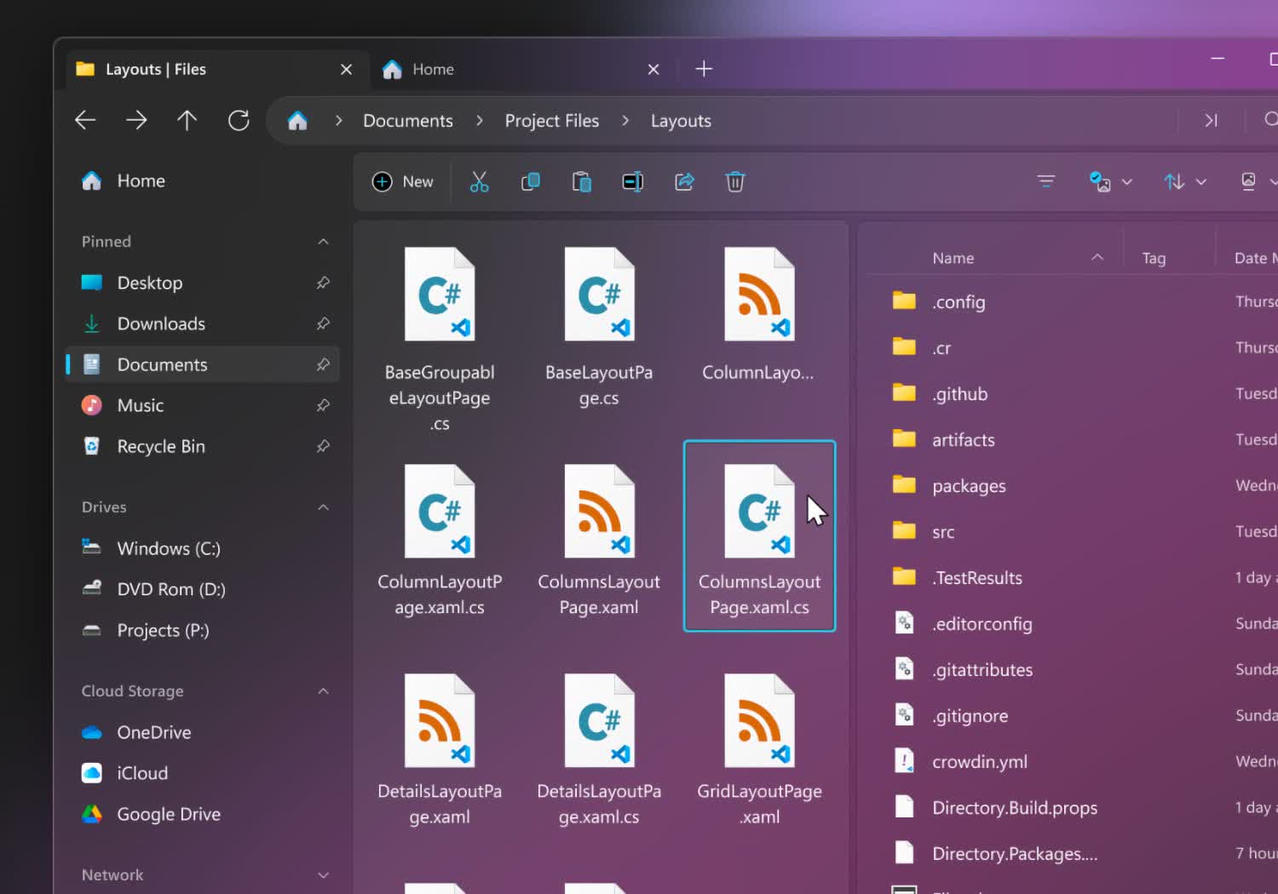Select ColumnsLayoutPage.xaml file

tap(599, 539)
